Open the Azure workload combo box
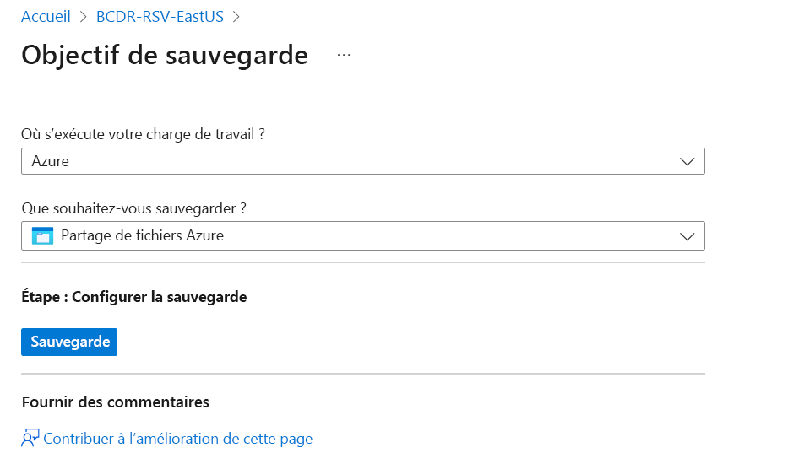Viewport: 799px width, 464px height. coord(362,161)
